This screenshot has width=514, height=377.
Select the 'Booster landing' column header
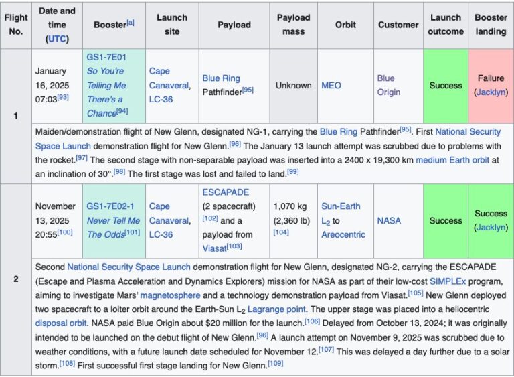click(491, 25)
